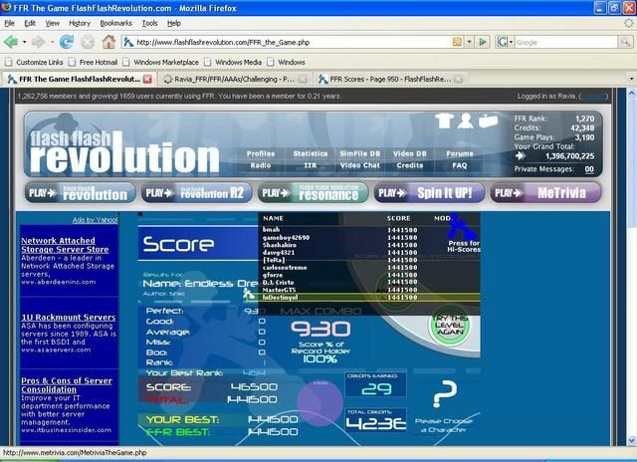
Task: Click the Stop loading icon
Action: (x=88, y=42)
